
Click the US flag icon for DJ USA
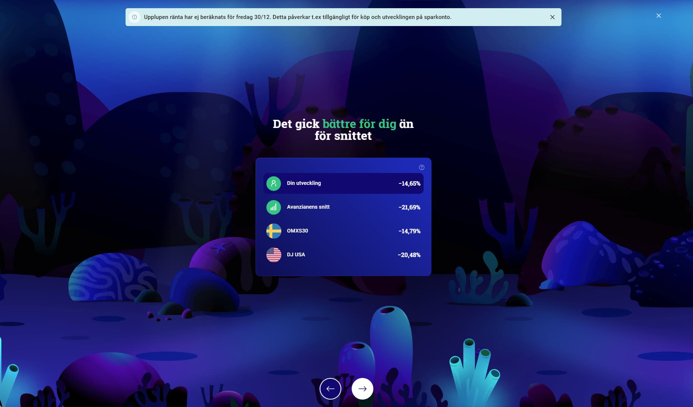273,255
